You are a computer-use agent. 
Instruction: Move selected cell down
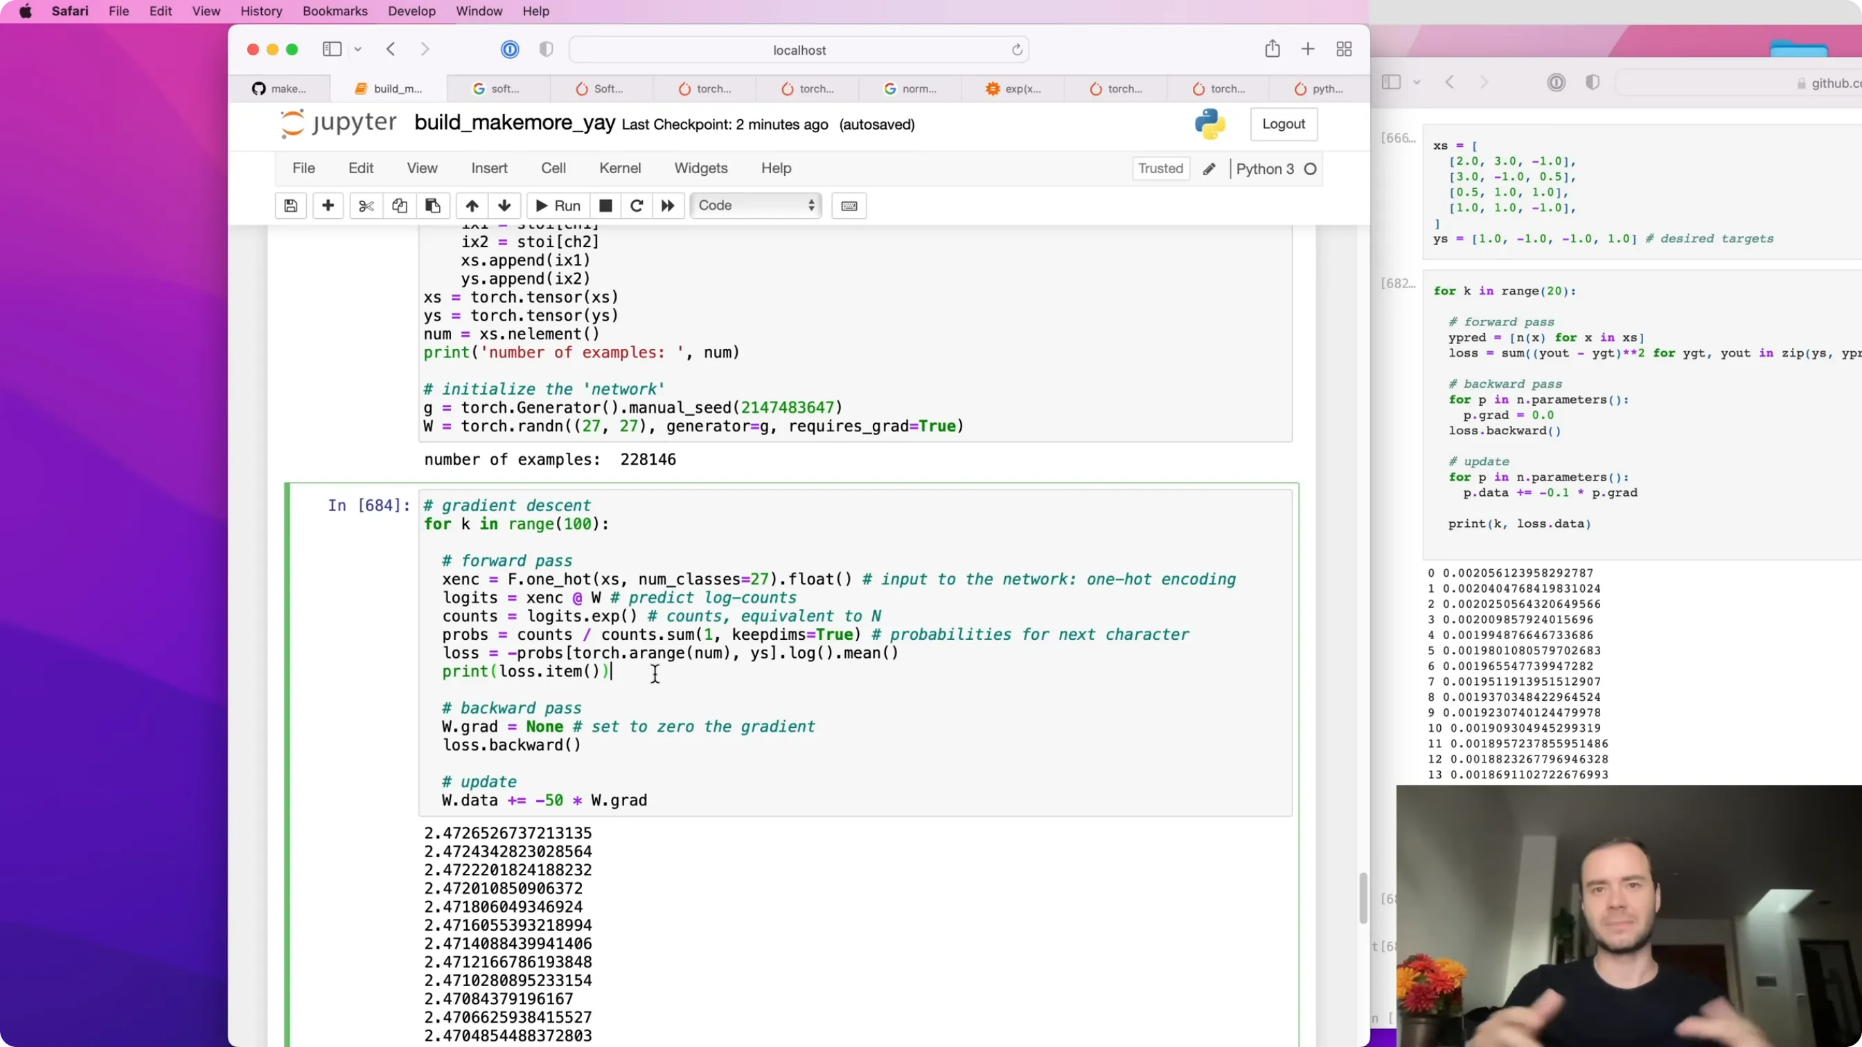504,206
